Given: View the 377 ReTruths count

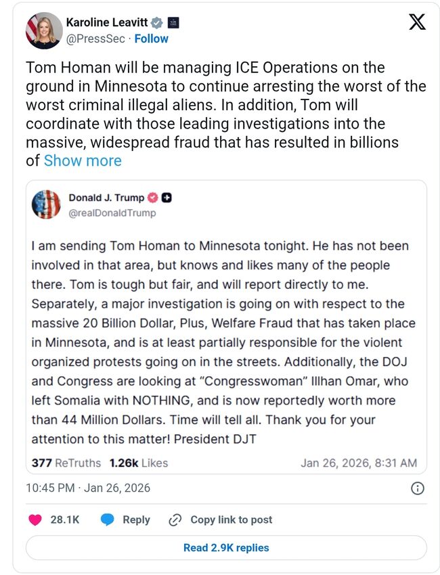Looking at the screenshot, I should (x=66, y=463).
